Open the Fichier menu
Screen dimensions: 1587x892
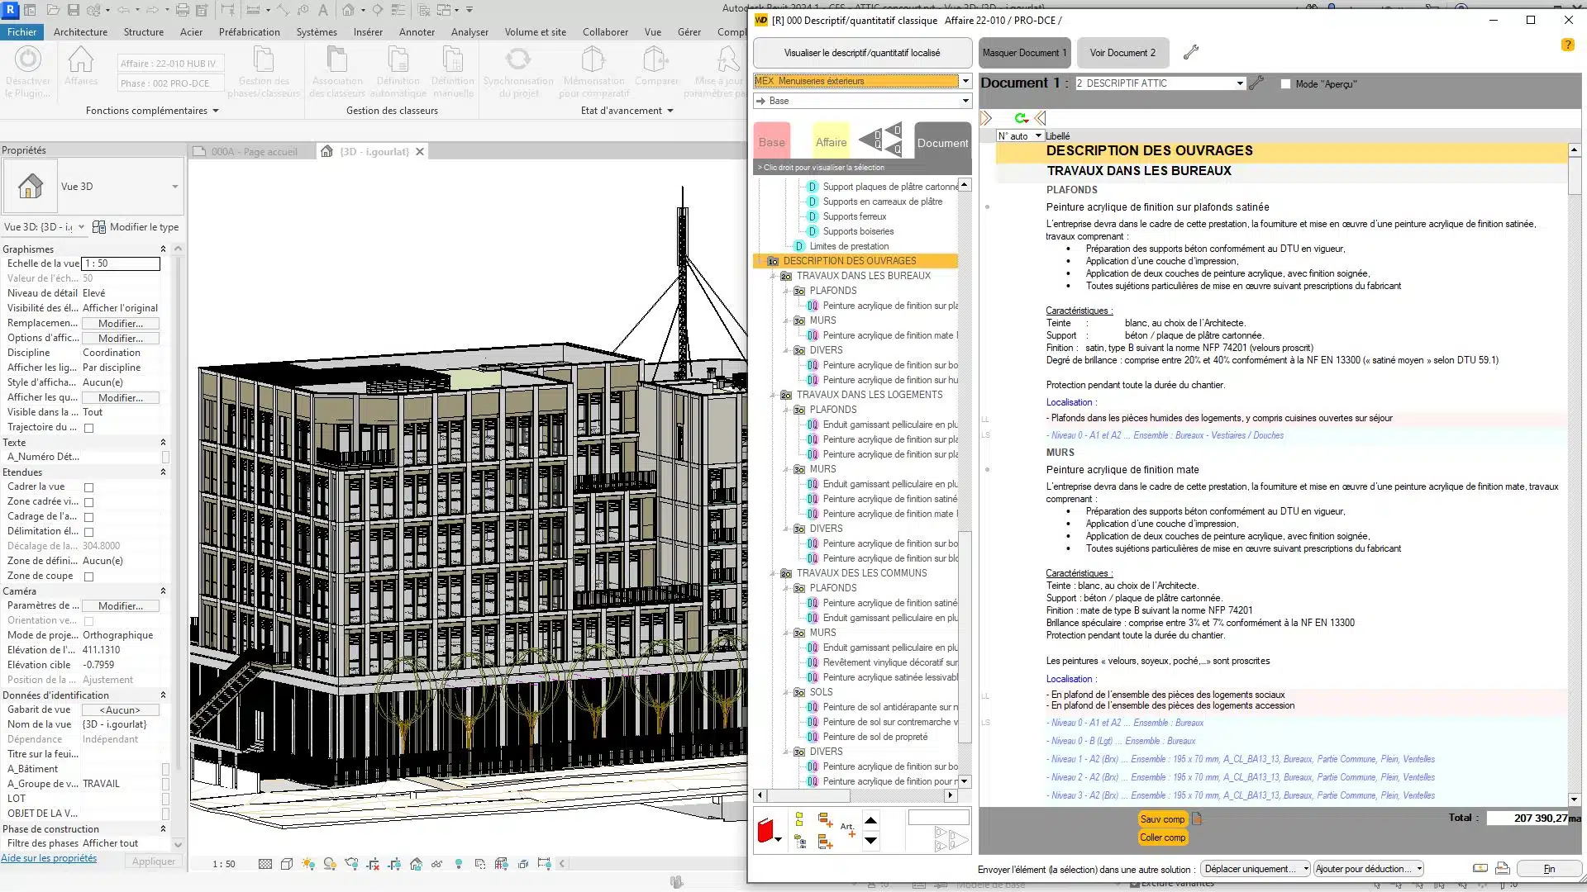[x=21, y=32]
